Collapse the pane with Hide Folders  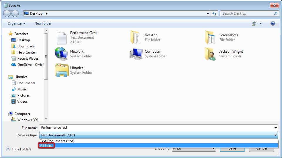coord(19,149)
